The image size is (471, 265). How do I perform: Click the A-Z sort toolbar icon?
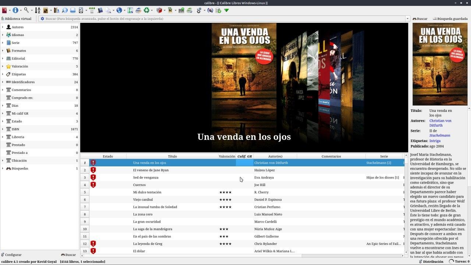point(37,10)
